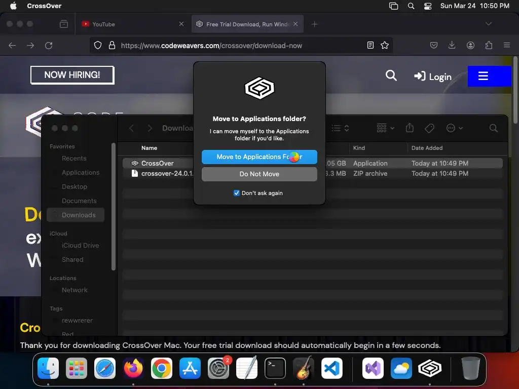Click the Login link
Screen dimensions: 519x389
coord(433,77)
